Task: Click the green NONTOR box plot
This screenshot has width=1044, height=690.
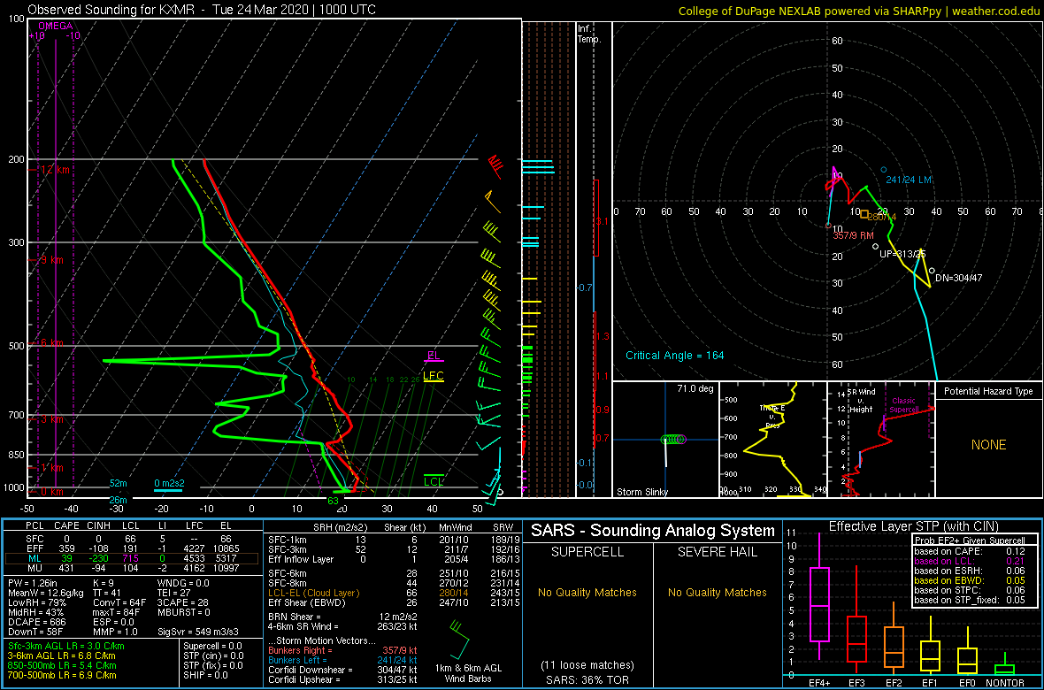Action: [1005, 670]
